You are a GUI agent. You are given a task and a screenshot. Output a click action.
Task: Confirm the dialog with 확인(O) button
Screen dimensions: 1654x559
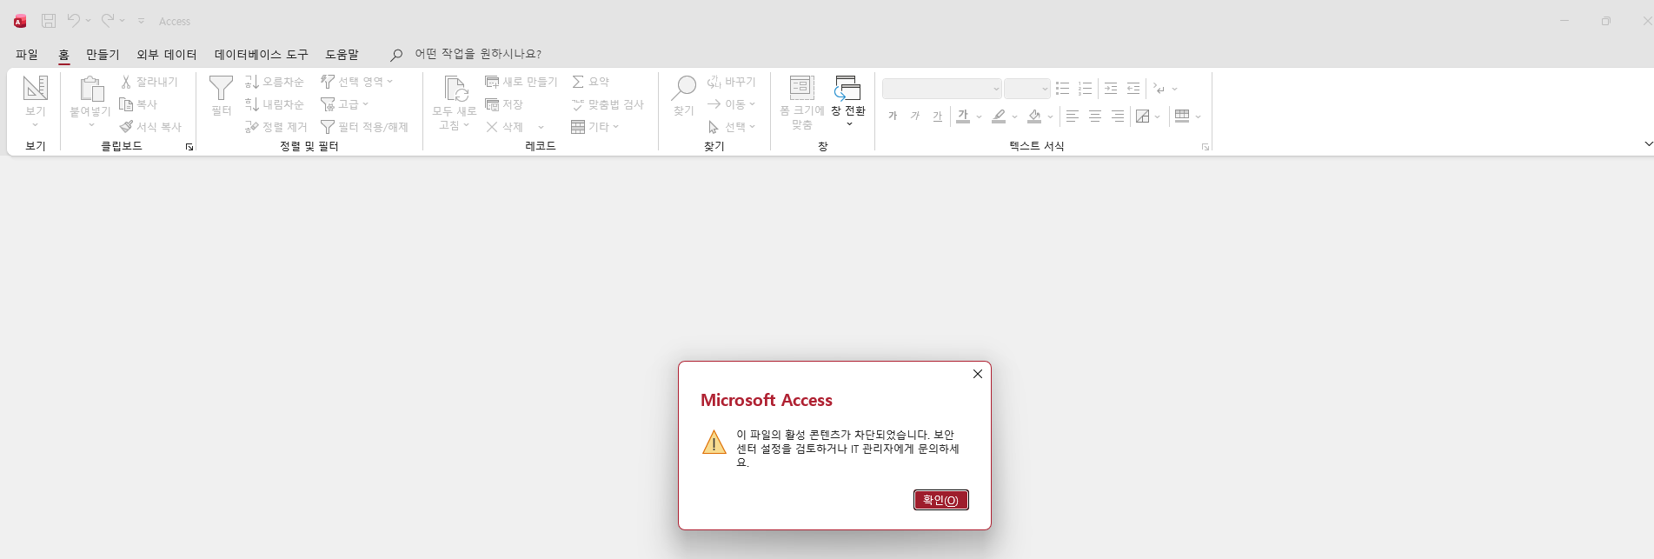click(940, 500)
